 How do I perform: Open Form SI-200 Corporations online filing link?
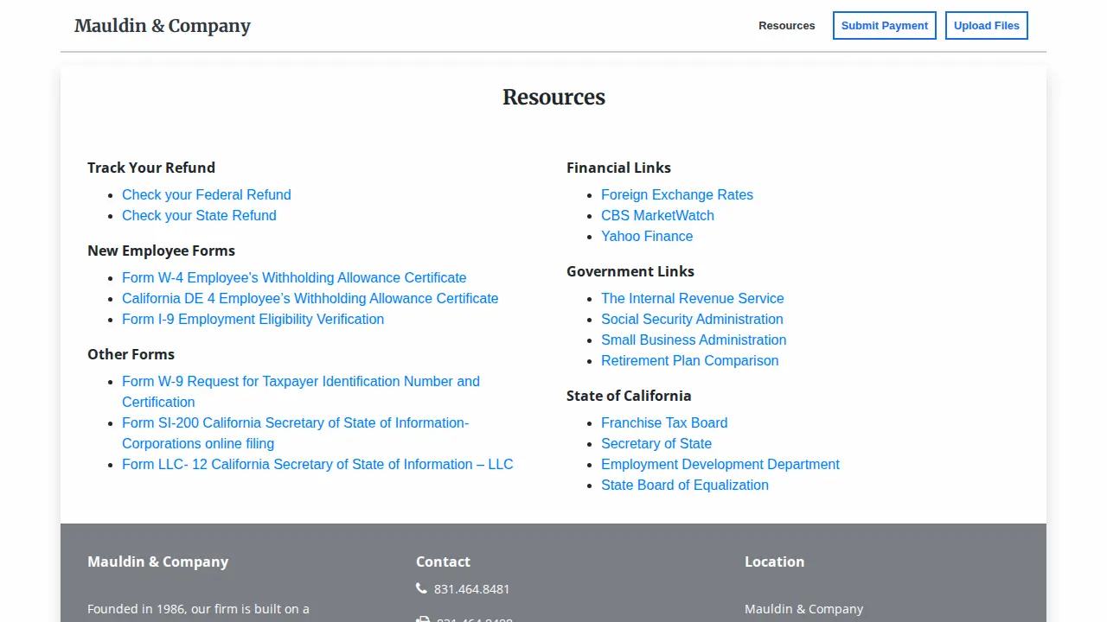[296, 433]
